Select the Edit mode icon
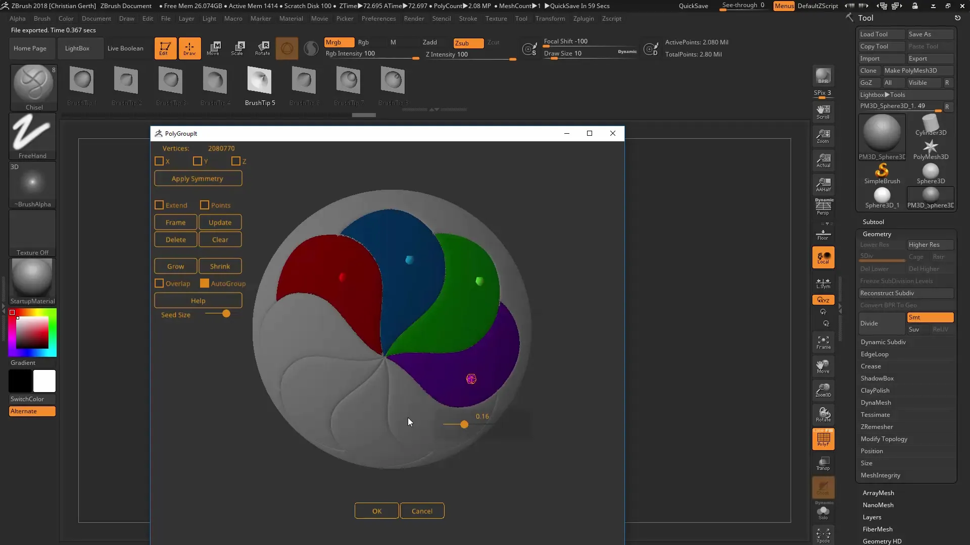This screenshot has height=545, width=970. tap(165, 48)
